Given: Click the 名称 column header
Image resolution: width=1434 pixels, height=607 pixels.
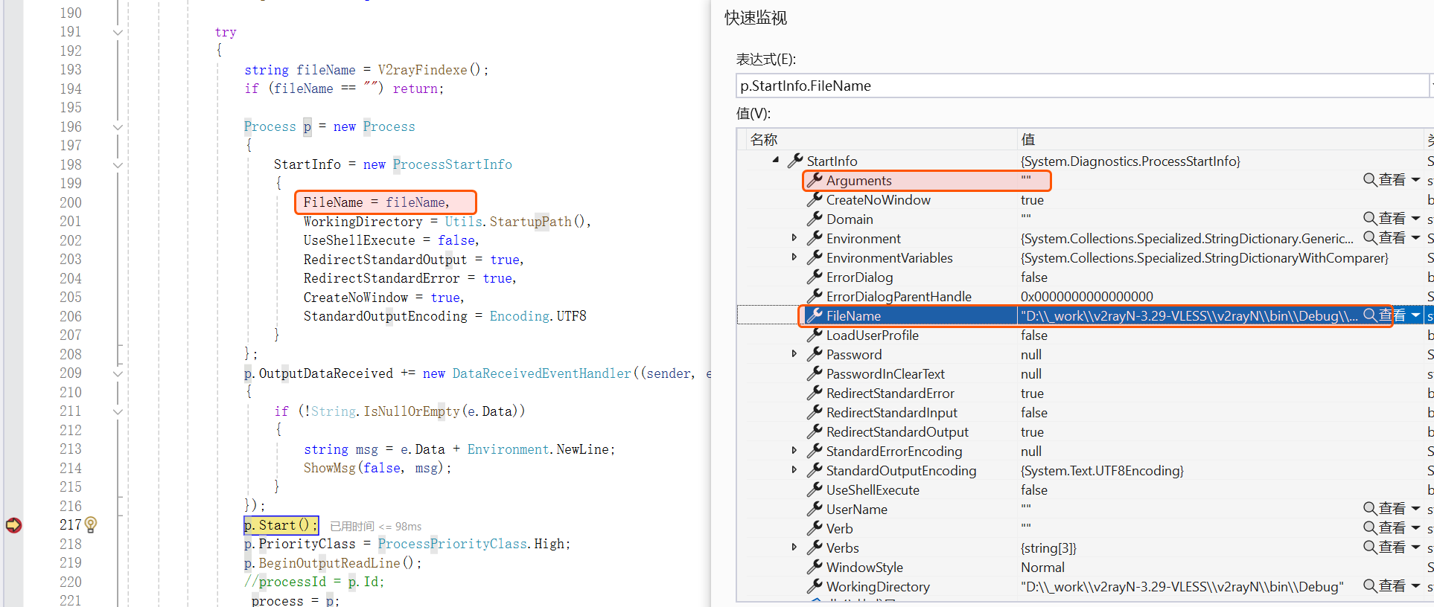Looking at the screenshot, I should pos(764,140).
